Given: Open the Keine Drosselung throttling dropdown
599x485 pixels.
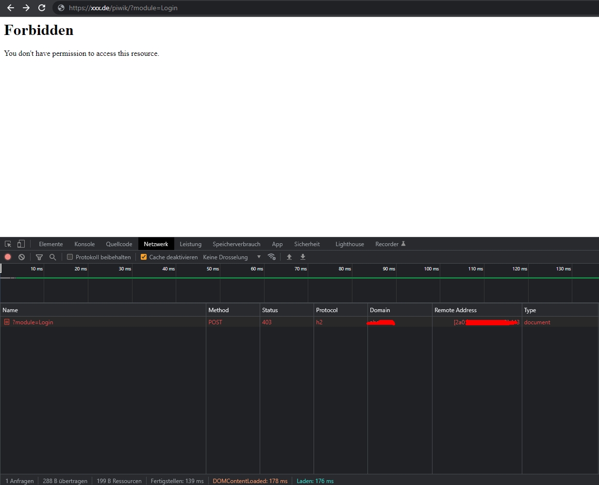Looking at the screenshot, I should [x=232, y=257].
